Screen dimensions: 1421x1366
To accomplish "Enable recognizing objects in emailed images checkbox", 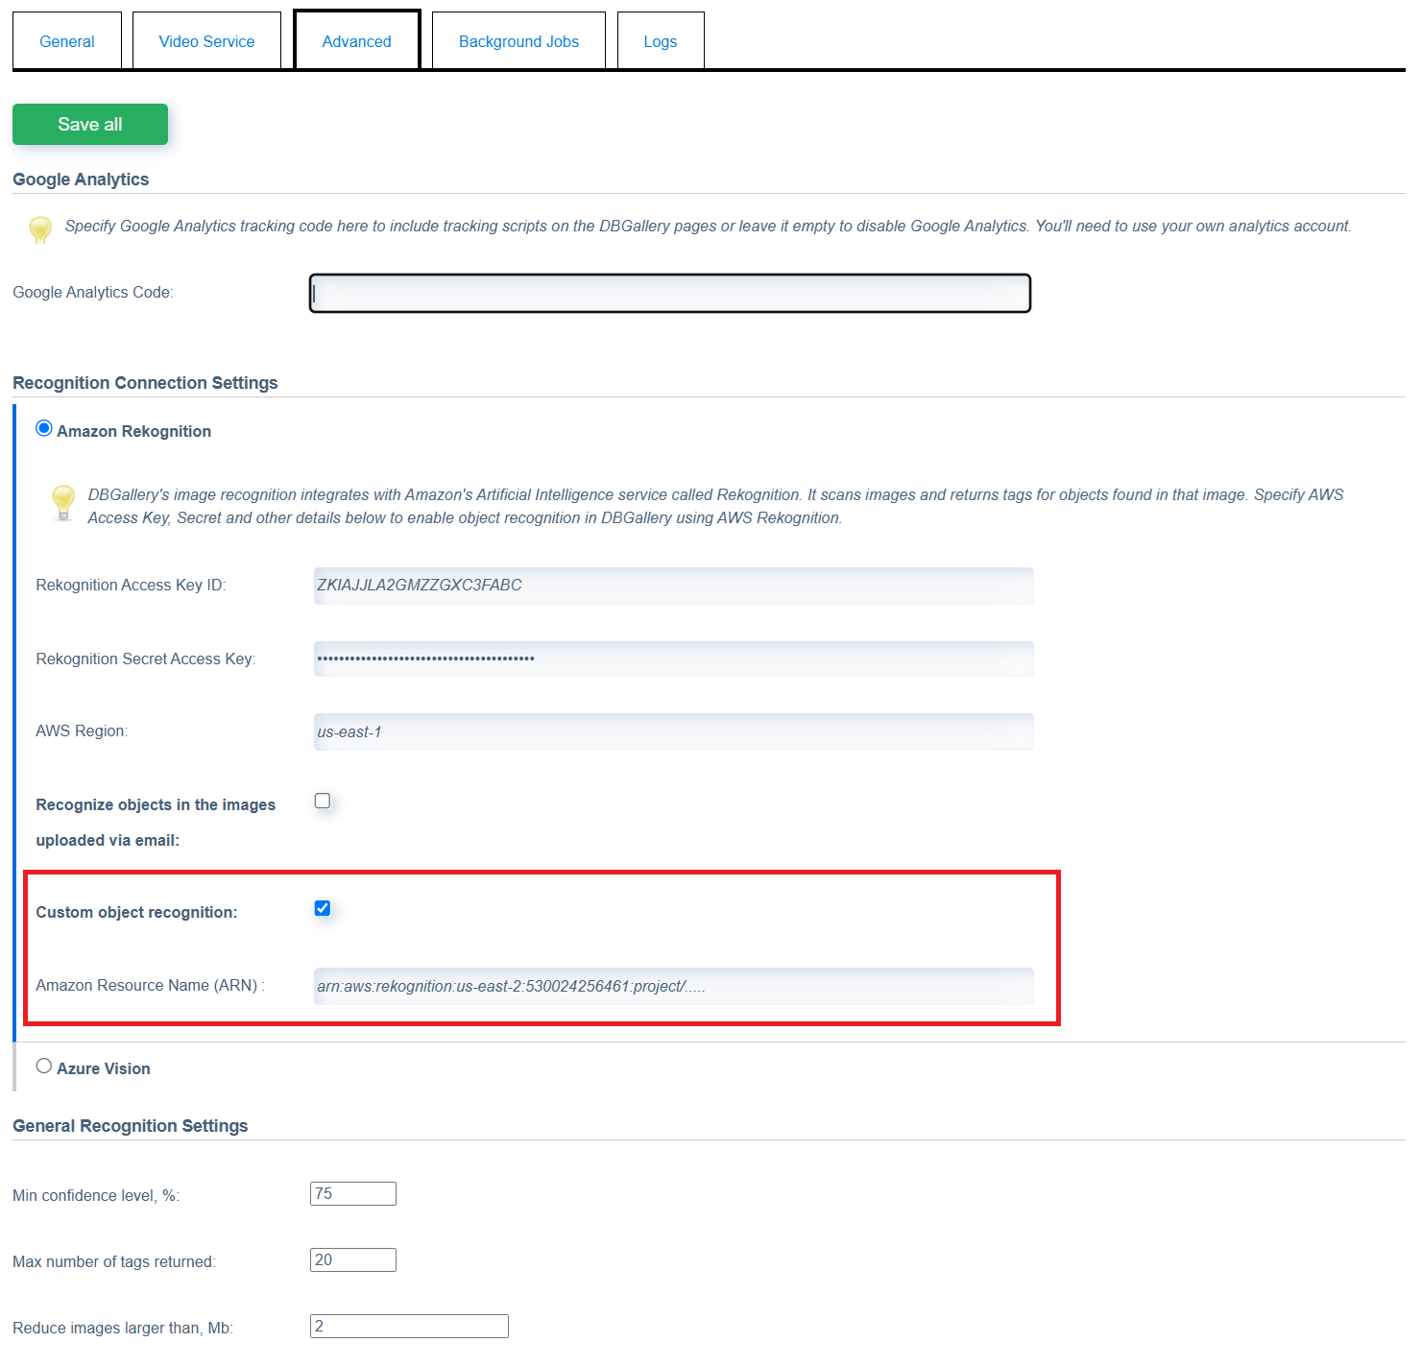I will pyautogui.click(x=323, y=801).
